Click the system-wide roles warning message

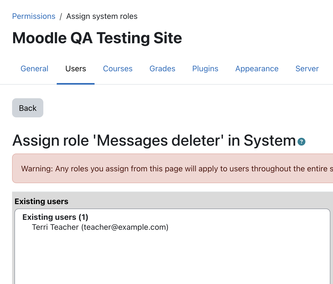[173, 168]
